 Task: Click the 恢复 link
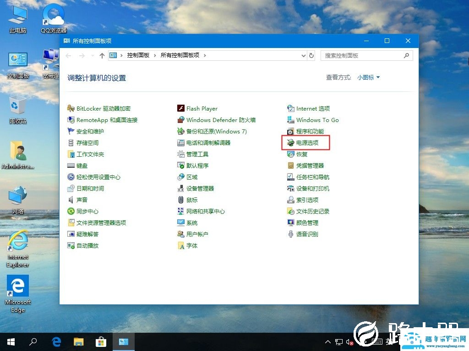pyautogui.click(x=302, y=154)
